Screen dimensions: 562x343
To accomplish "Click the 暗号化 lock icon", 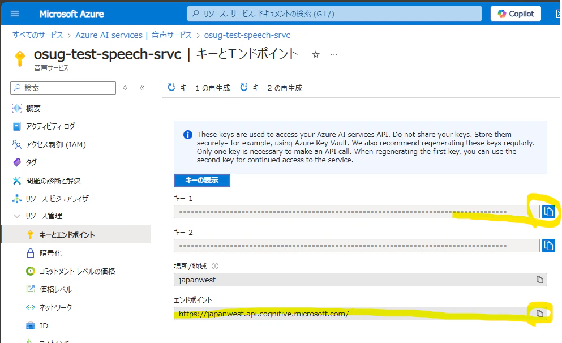I will click(x=31, y=253).
